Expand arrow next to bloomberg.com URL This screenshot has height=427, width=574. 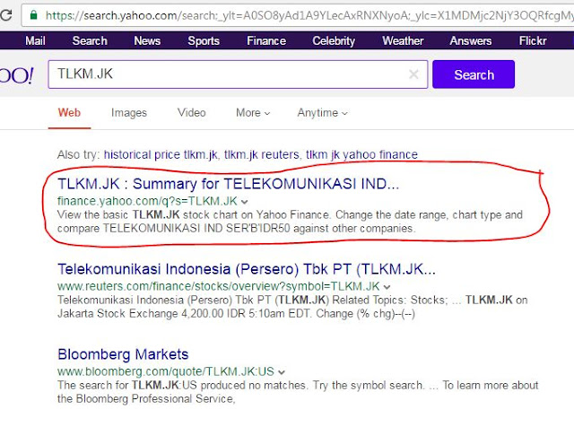281,372
